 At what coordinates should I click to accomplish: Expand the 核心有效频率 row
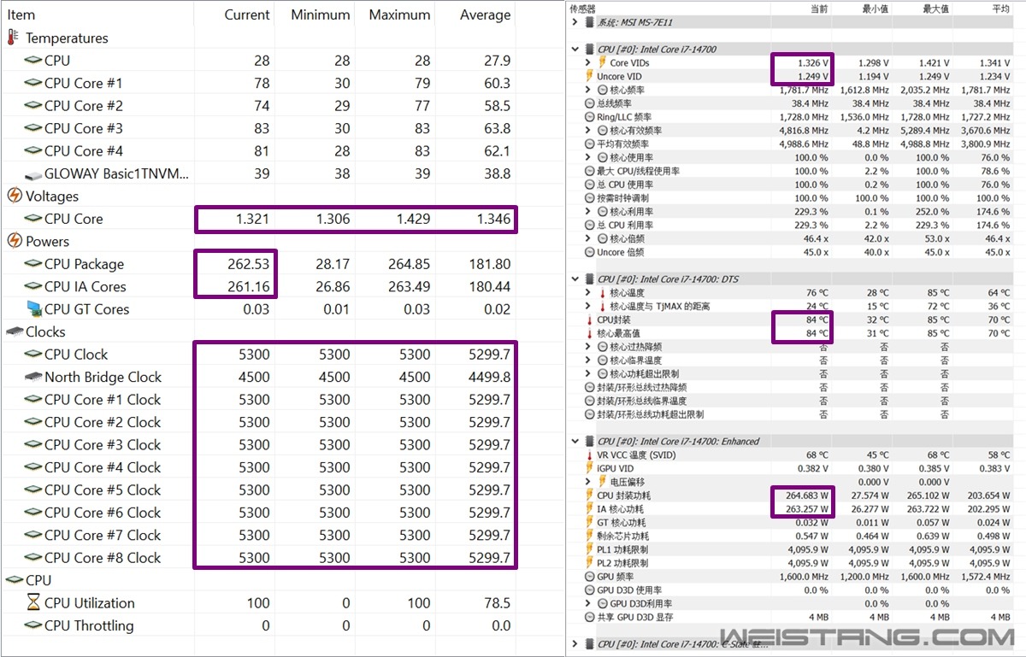(588, 130)
